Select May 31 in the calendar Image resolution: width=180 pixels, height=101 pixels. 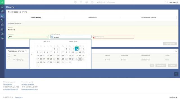click(37, 66)
